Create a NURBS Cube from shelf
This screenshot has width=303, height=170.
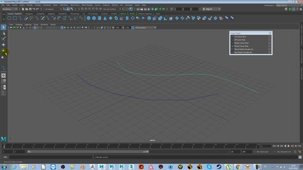pyautogui.click(x=94, y=18)
